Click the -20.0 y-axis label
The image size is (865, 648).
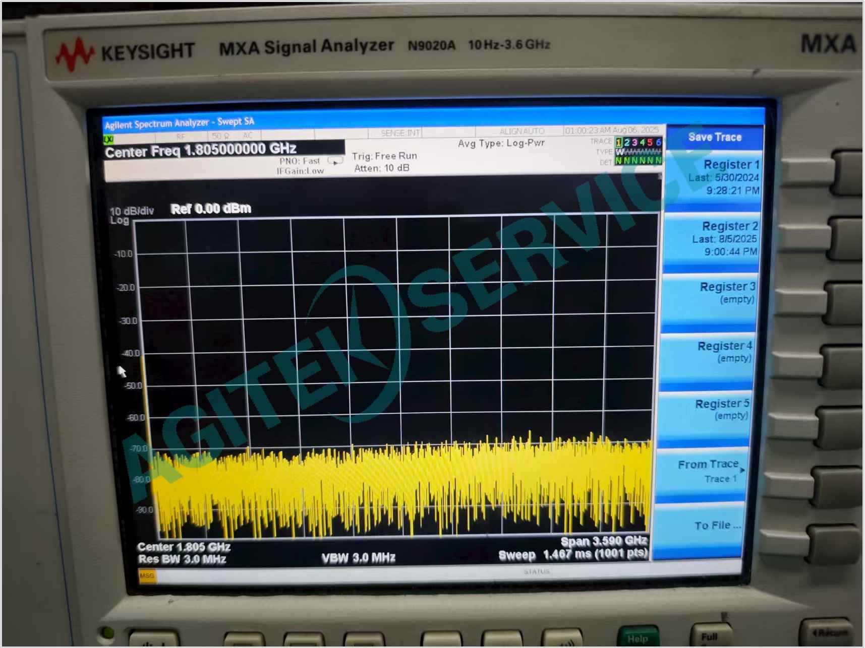[x=126, y=288]
